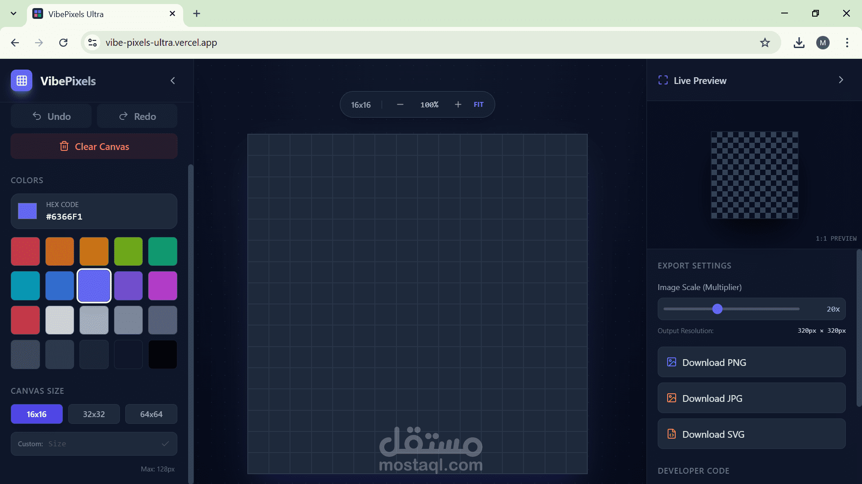Select the 64x64 canvas size
The height and width of the screenshot is (484, 862).
pyautogui.click(x=151, y=414)
